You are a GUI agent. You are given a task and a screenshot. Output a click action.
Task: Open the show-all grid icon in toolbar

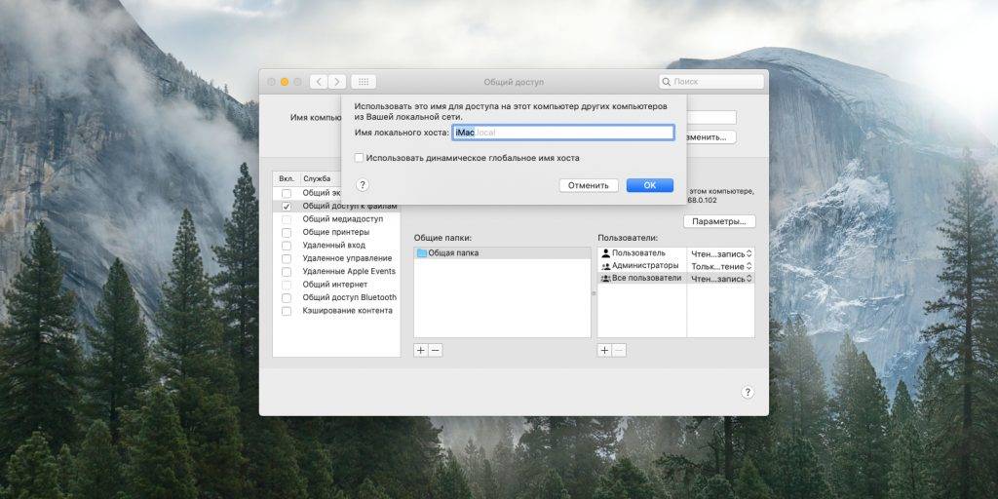[363, 82]
